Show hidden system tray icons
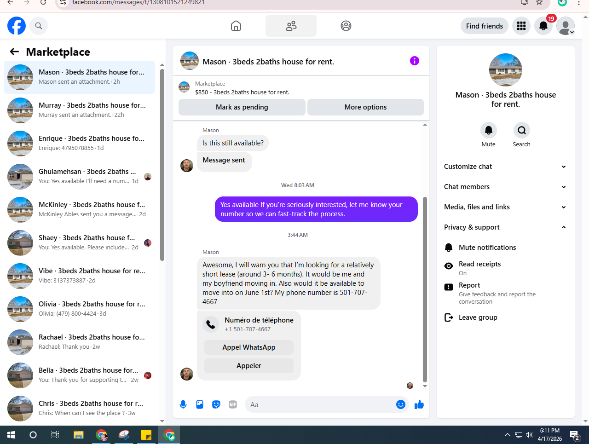The image size is (589, 444). click(507, 435)
